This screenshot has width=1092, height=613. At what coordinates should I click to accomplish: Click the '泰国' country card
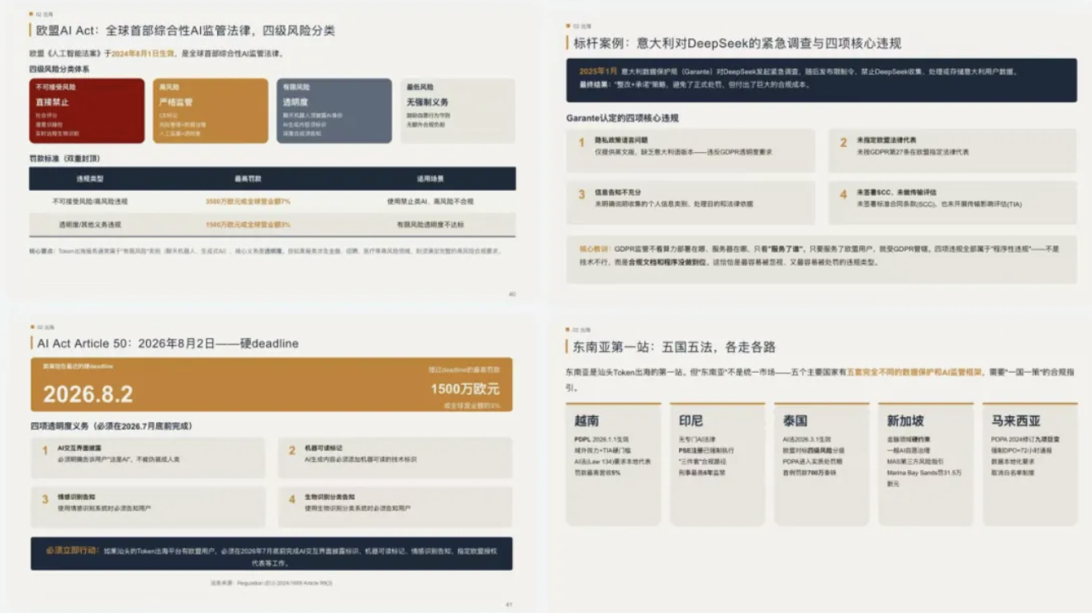[821, 463]
